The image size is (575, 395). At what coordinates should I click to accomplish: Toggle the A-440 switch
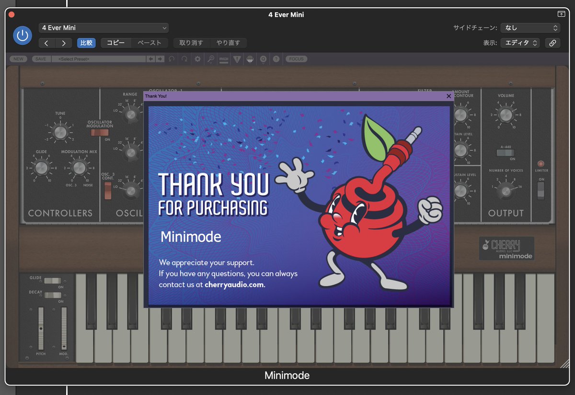[x=506, y=153]
